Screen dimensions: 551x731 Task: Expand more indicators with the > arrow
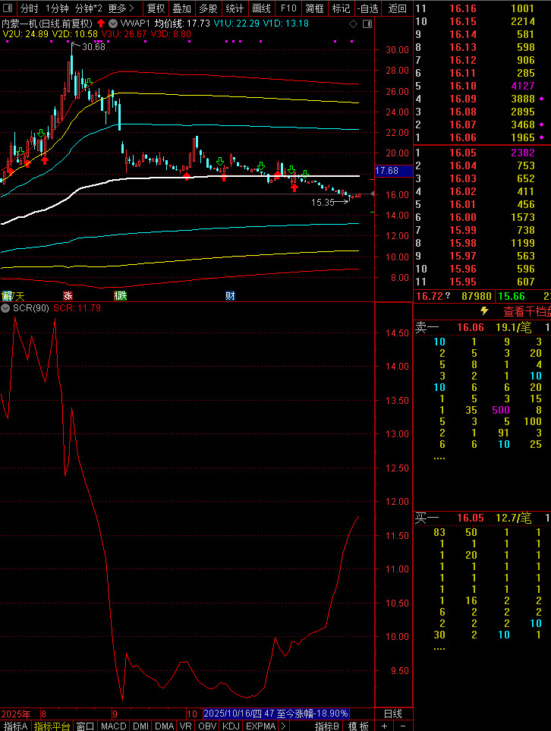[283, 726]
